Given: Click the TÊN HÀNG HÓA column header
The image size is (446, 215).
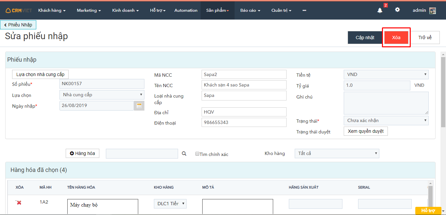Looking at the screenshot, I should 81,188.
